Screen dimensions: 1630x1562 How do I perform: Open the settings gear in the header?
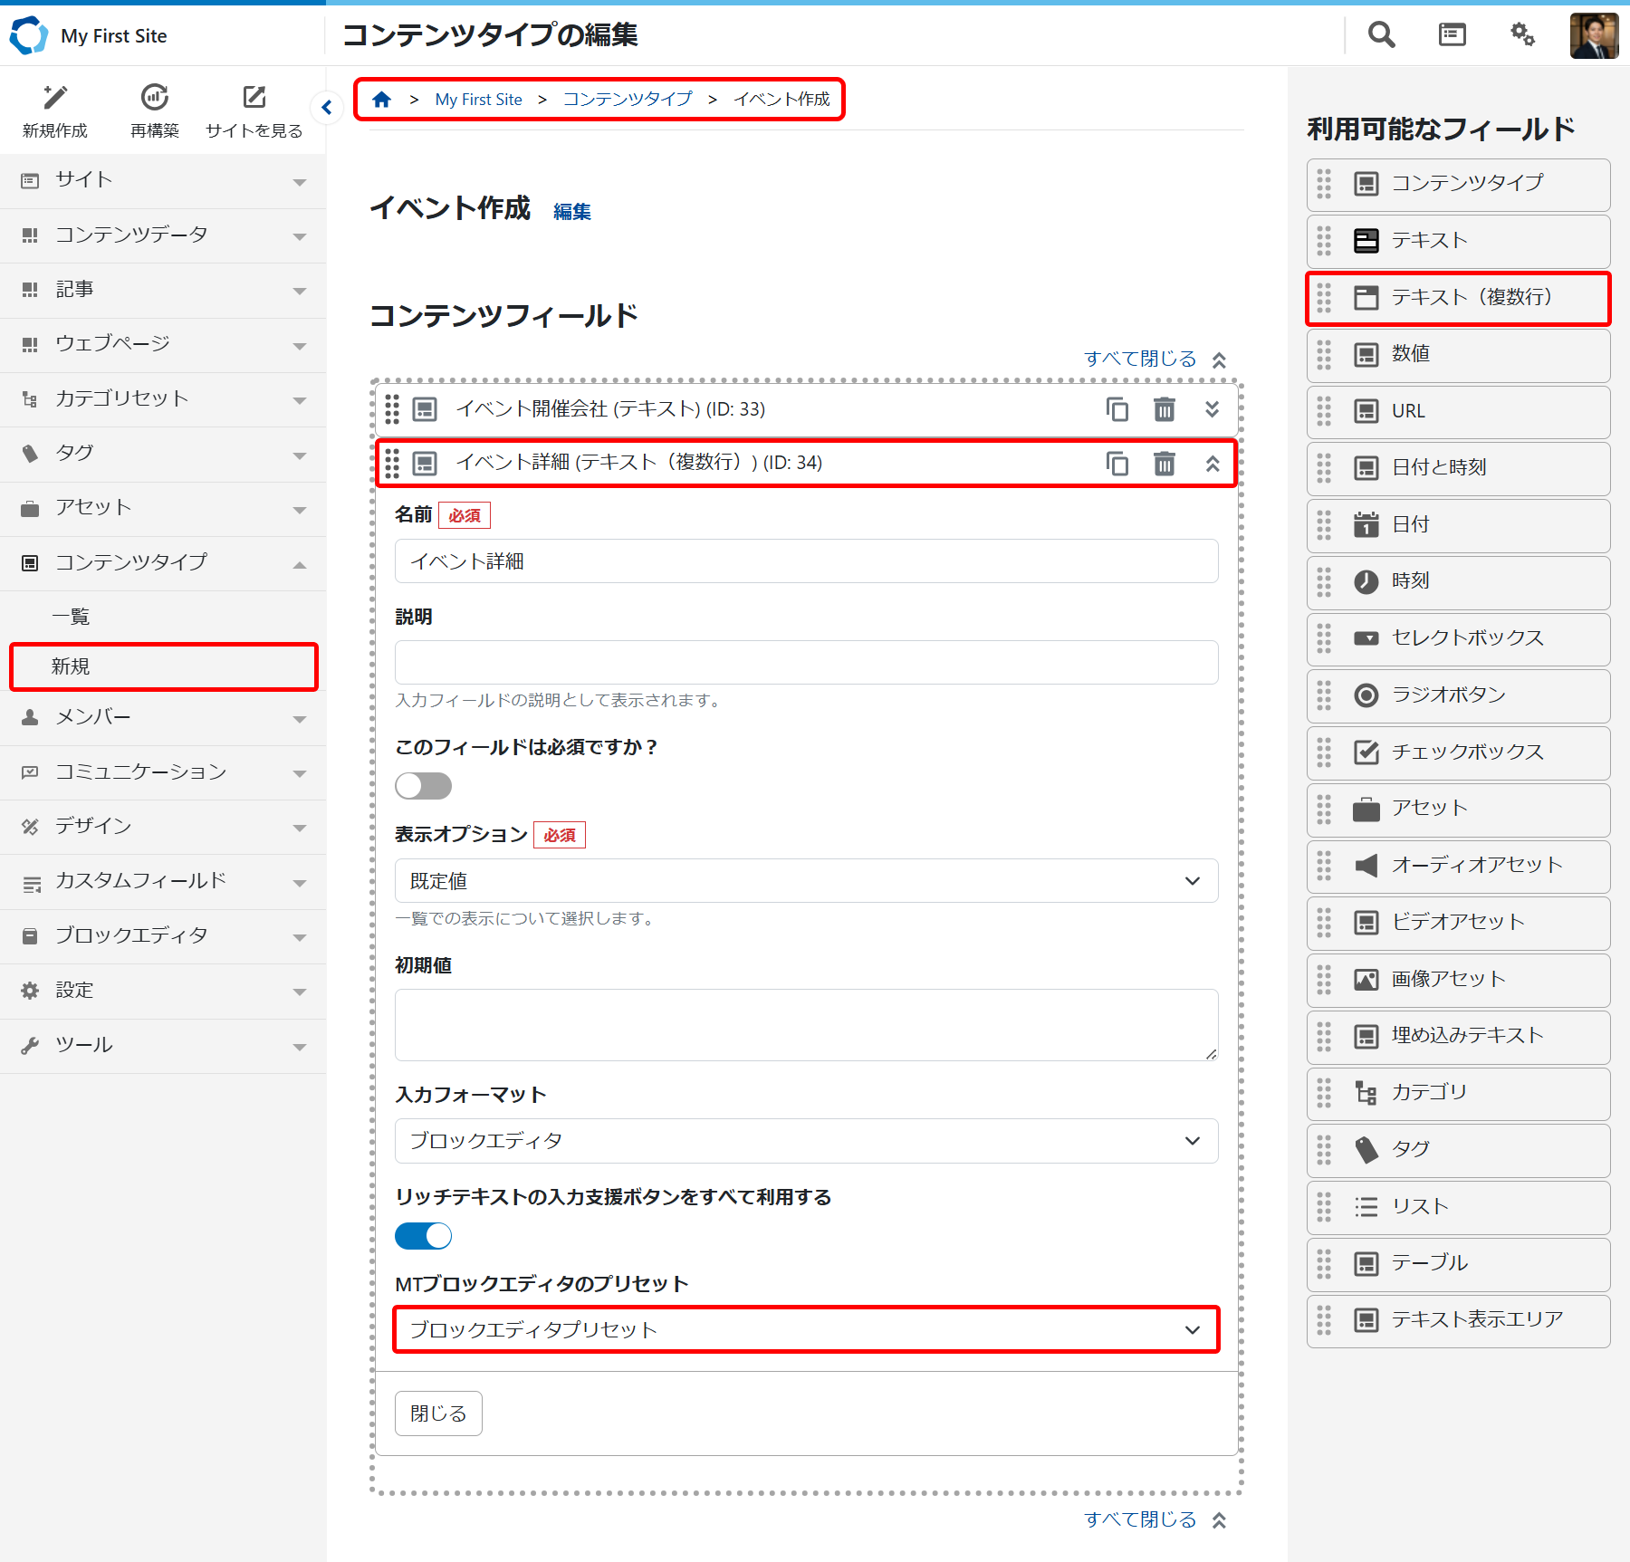point(1522,34)
